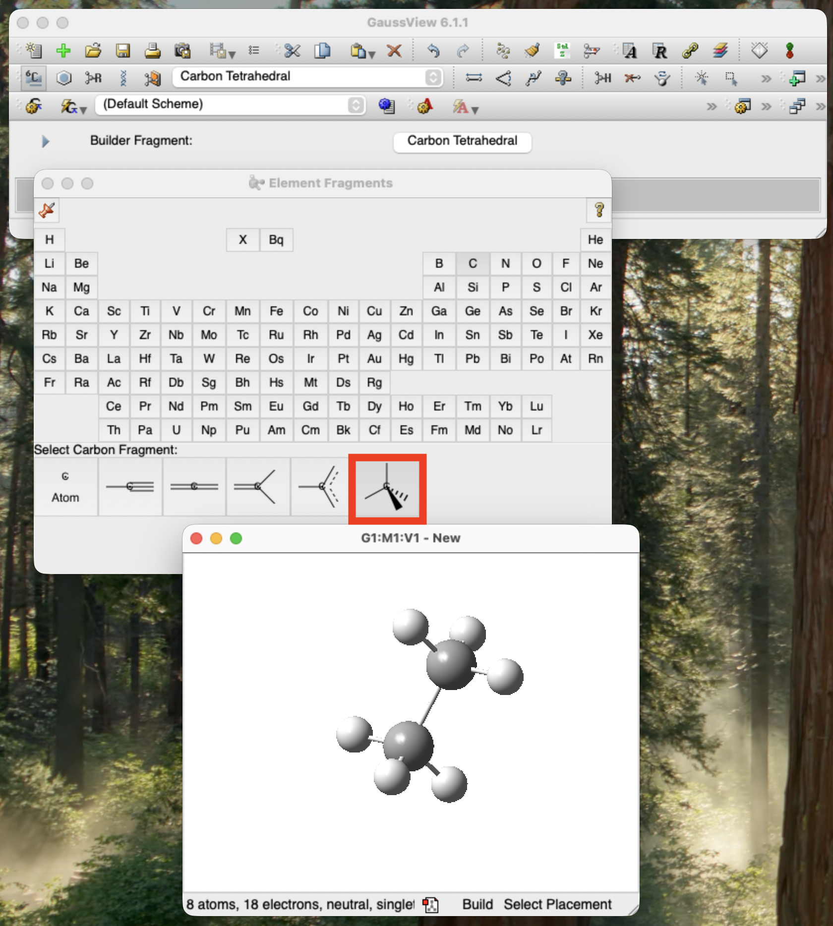Select the Delete Atom tool
The width and height of the screenshot is (833, 926).
coord(632,78)
